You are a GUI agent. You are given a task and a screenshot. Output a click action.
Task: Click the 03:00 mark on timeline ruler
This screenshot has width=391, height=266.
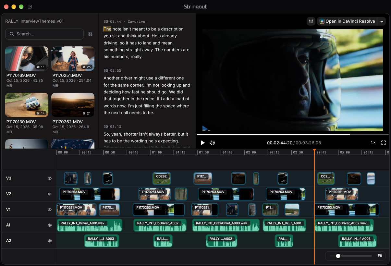click(345, 152)
